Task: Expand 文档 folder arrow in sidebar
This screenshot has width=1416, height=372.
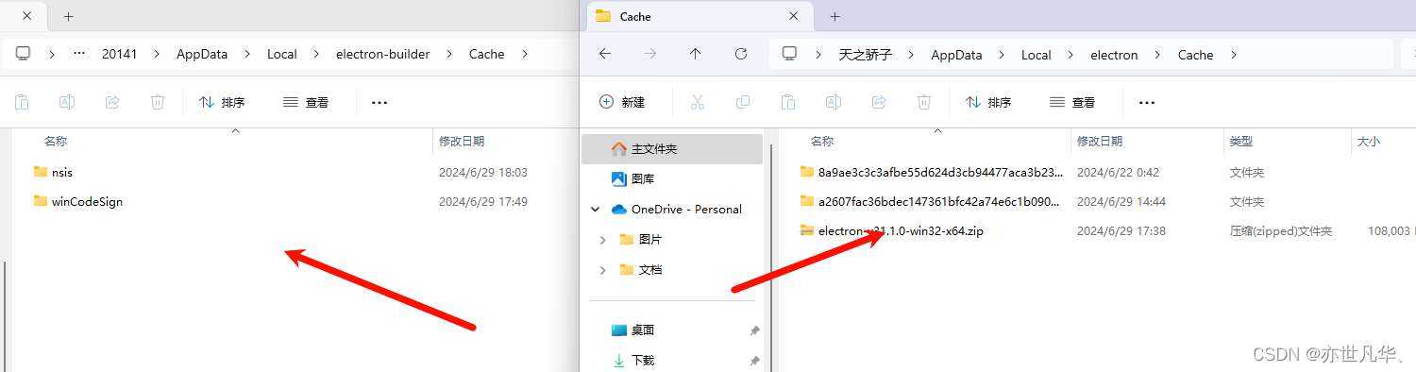Action: tap(603, 270)
